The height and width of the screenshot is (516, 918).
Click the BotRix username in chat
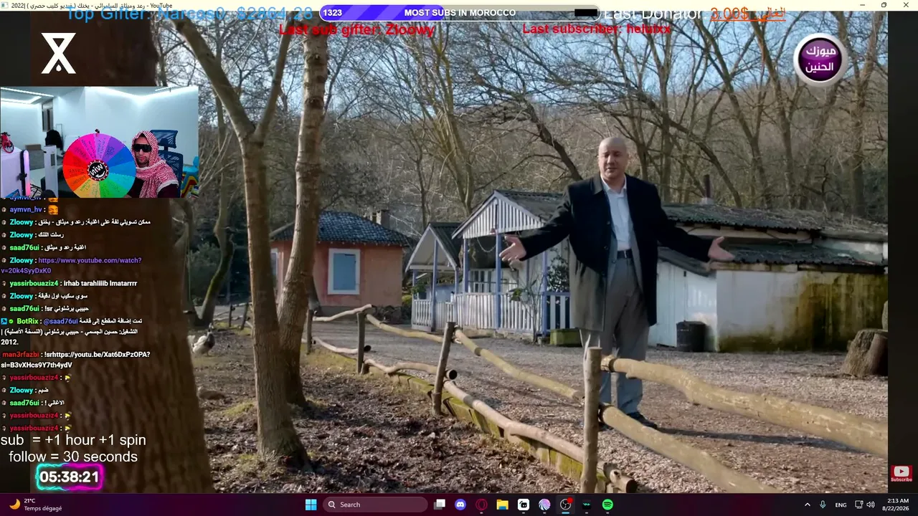28,321
